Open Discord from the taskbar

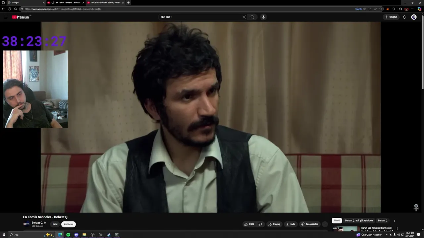coord(76,235)
